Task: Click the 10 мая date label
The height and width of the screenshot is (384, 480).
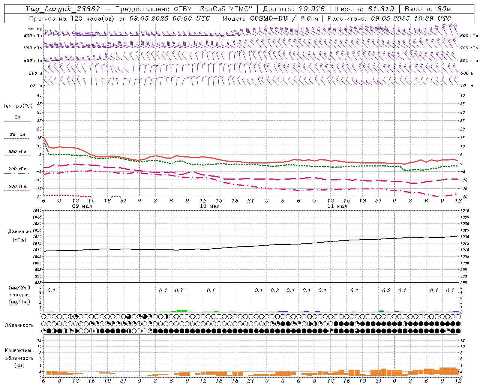Action: point(210,206)
